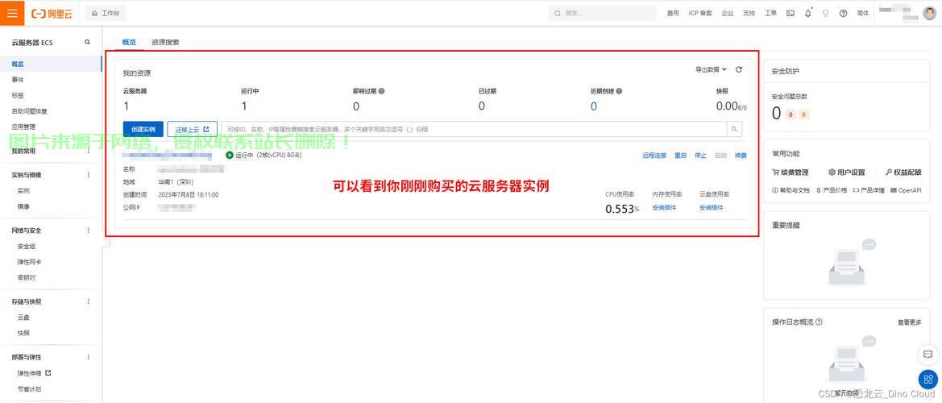
Task: Open the 企业 menu
Action: [x=728, y=13]
